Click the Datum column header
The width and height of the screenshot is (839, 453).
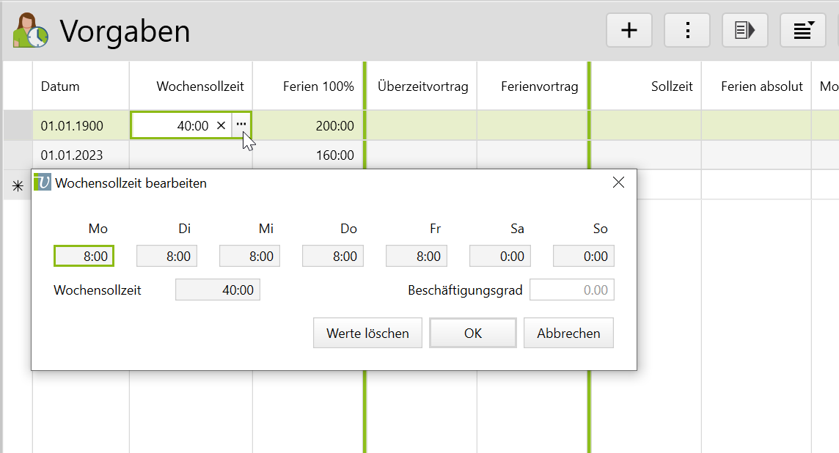(60, 86)
